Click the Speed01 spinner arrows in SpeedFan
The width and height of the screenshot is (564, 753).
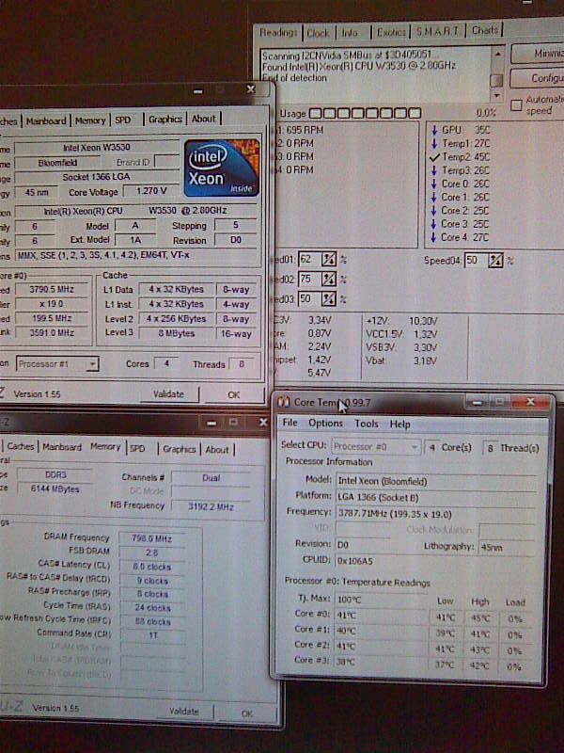328,260
